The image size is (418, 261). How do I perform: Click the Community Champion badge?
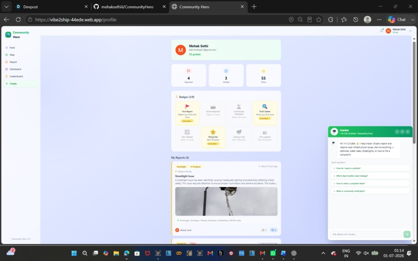(x=239, y=113)
